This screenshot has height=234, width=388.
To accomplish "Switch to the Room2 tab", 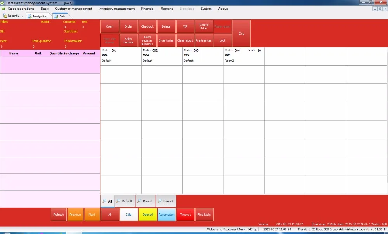I will (145, 201).
